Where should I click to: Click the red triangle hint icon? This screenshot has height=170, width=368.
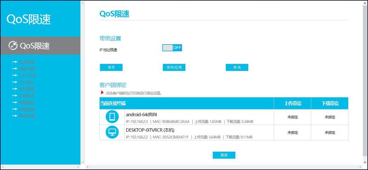(102, 92)
